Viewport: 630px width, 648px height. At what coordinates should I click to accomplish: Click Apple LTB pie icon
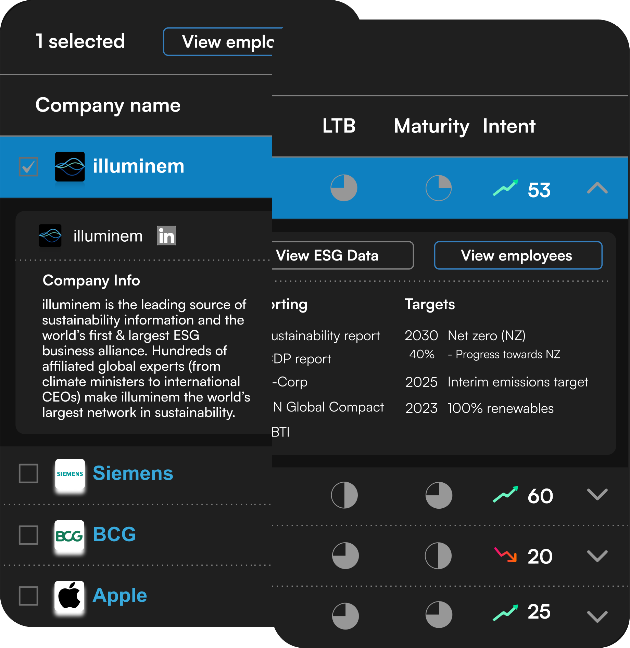(x=345, y=616)
